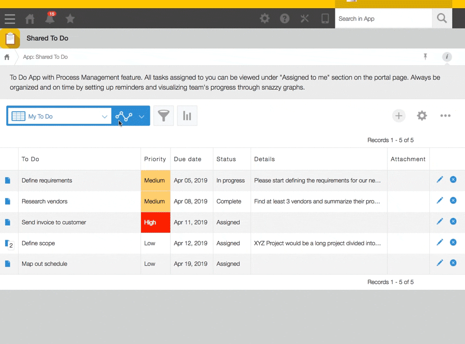465x344 pixels.
Task: Toggle the app info description icon
Action: click(447, 57)
